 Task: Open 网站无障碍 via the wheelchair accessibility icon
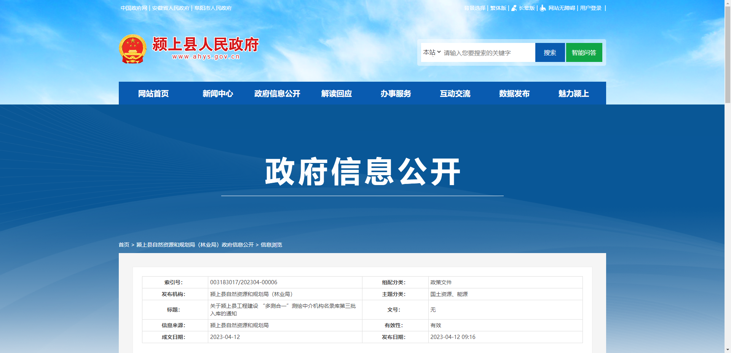coord(542,8)
